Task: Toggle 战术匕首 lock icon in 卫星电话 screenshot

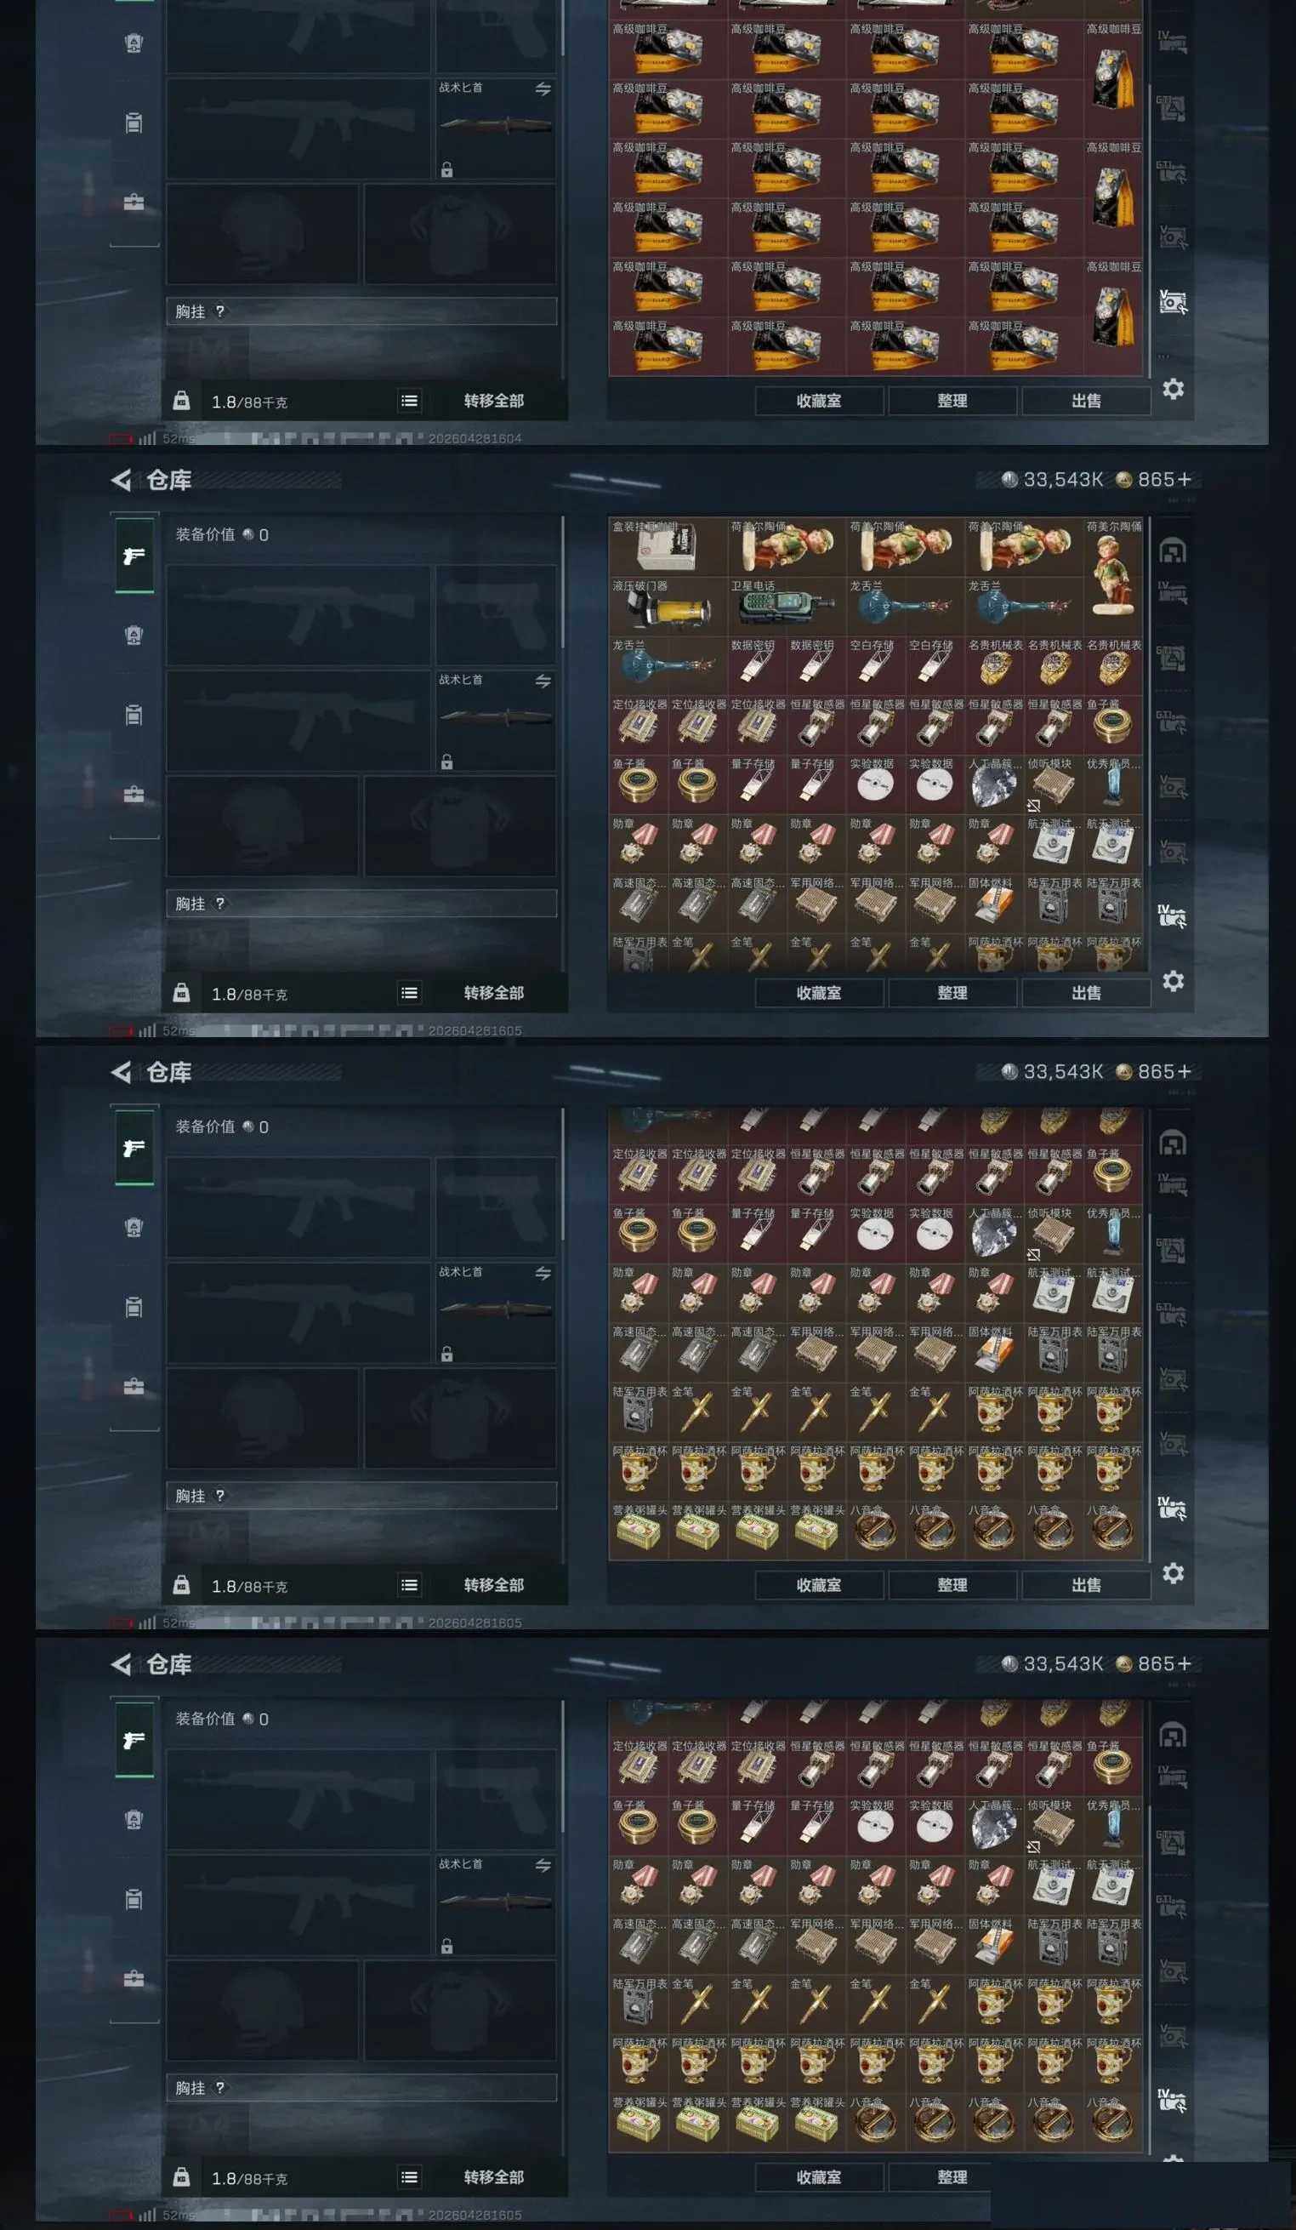Action: click(x=446, y=762)
